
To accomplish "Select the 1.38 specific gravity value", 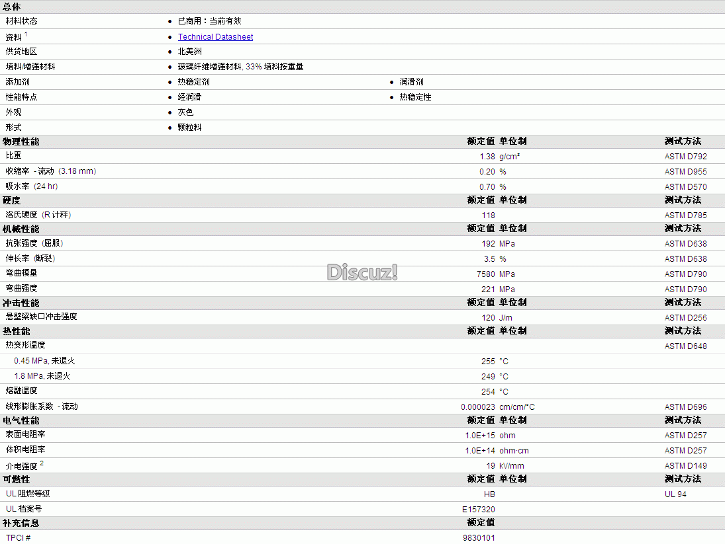I will 487,157.
